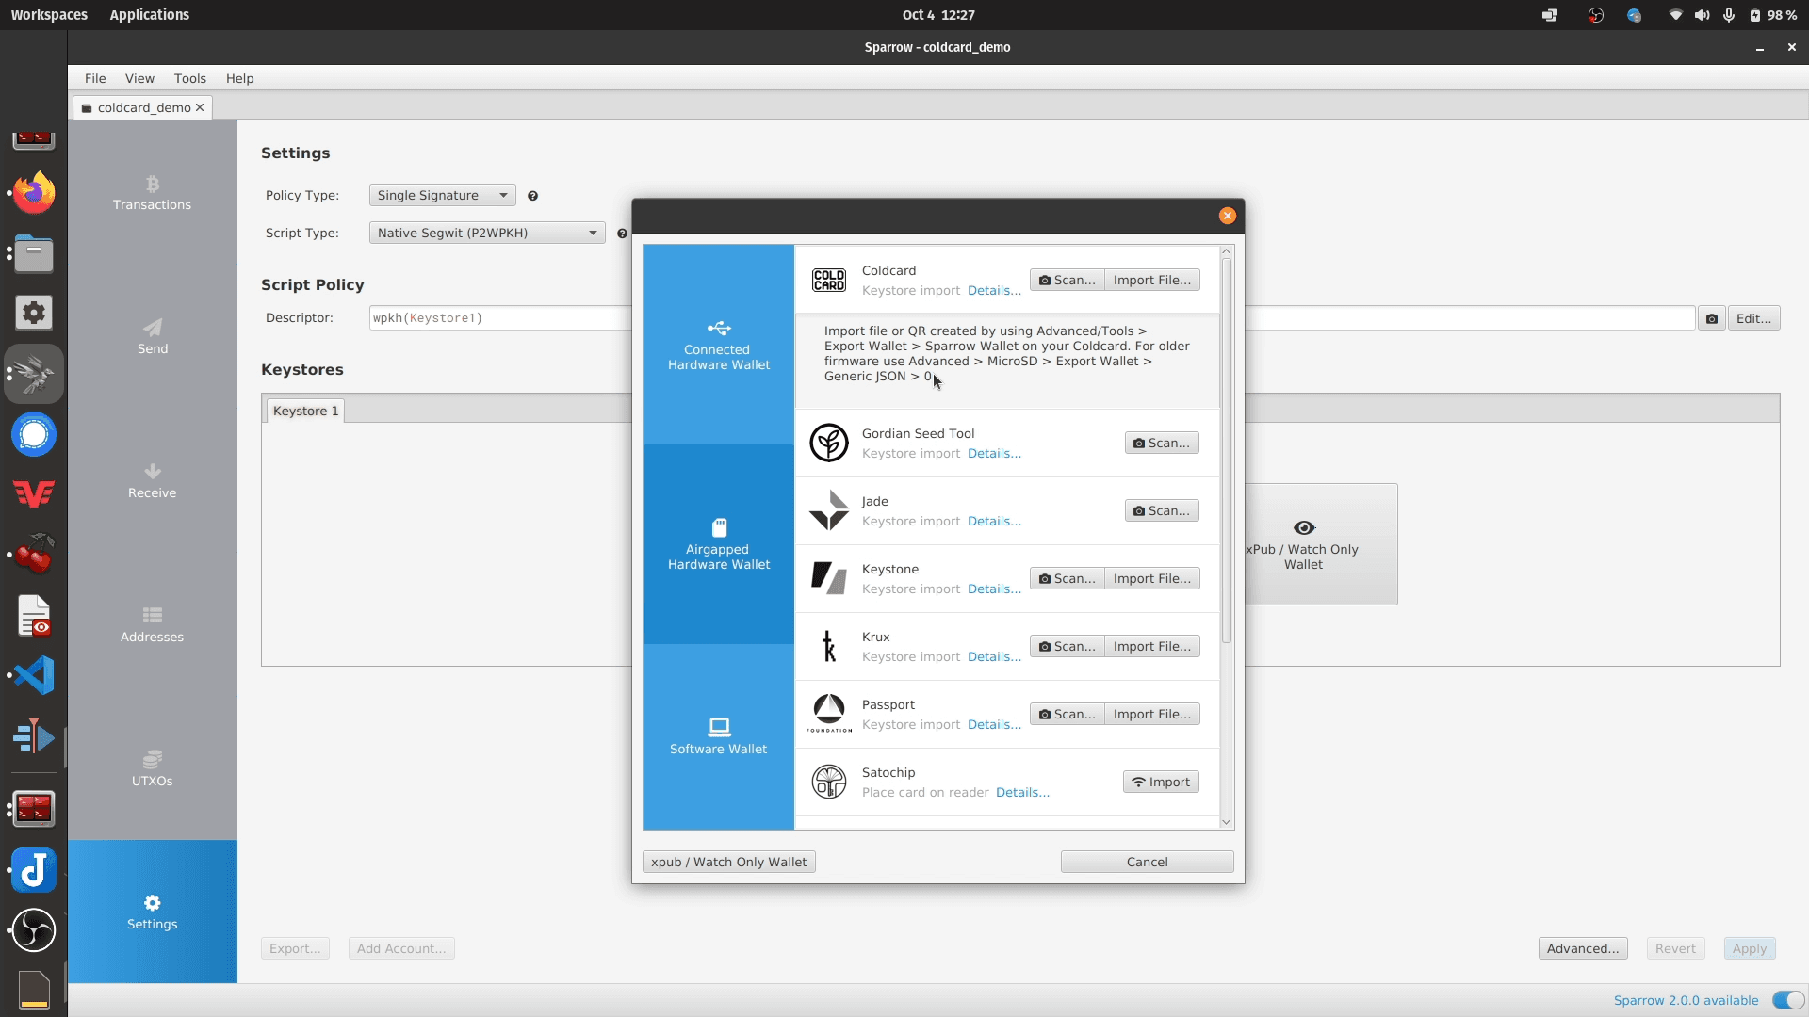Open Signal messenger from dock

(34, 434)
